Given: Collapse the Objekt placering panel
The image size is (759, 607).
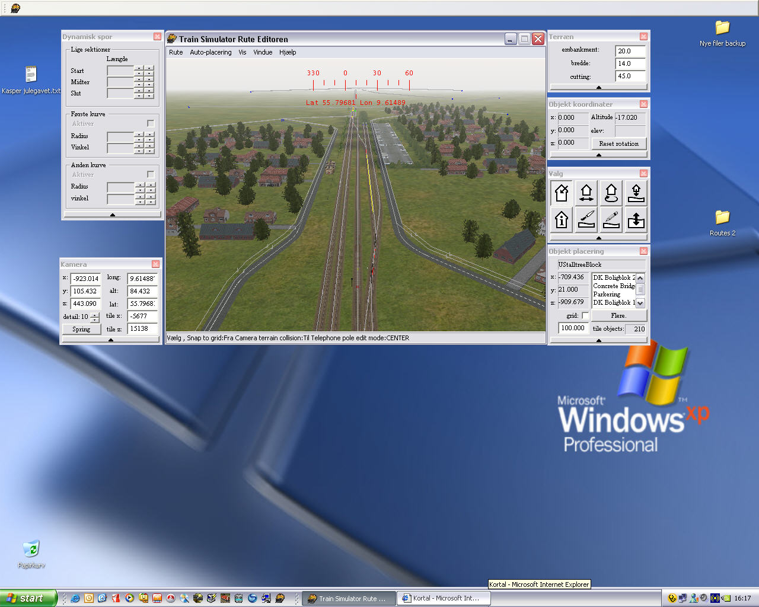Looking at the screenshot, I should click(x=598, y=340).
